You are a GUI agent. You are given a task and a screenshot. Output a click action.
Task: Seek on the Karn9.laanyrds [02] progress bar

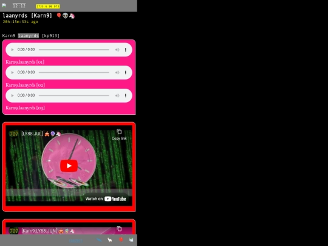pyautogui.click(x=74, y=72)
